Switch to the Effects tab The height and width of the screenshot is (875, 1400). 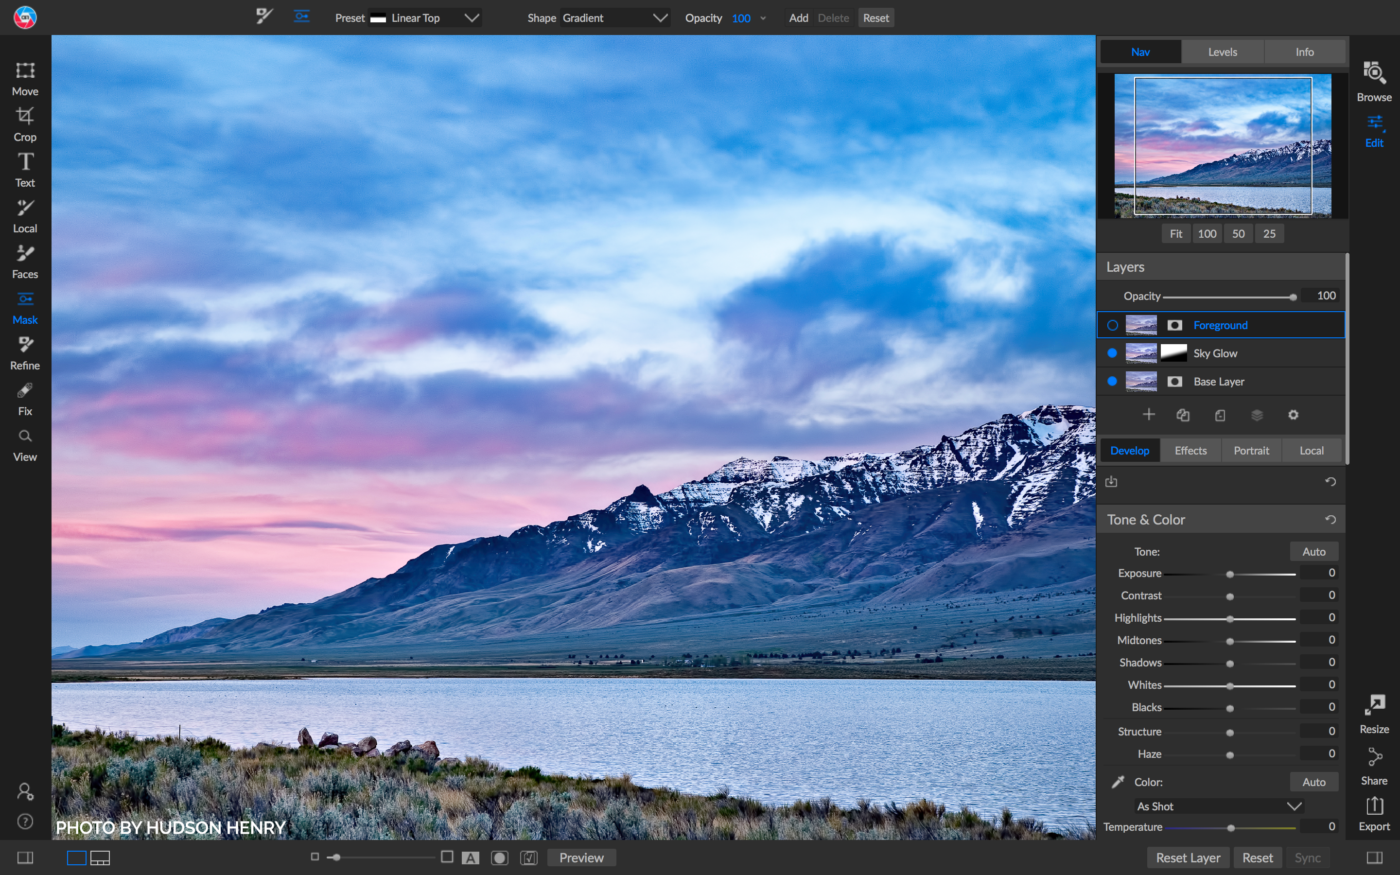click(x=1190, y=451)
